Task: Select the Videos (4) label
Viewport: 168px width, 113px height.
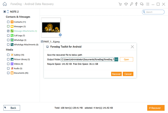Action: pos(18,64)
